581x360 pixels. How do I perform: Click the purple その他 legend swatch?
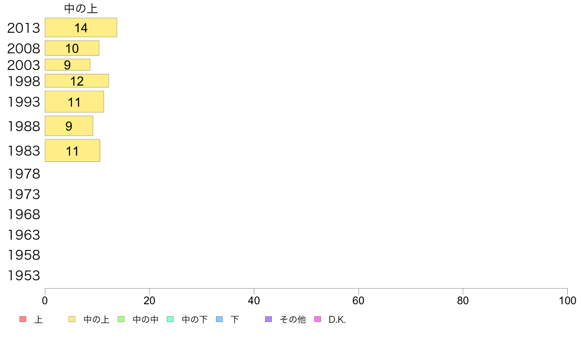268,319
